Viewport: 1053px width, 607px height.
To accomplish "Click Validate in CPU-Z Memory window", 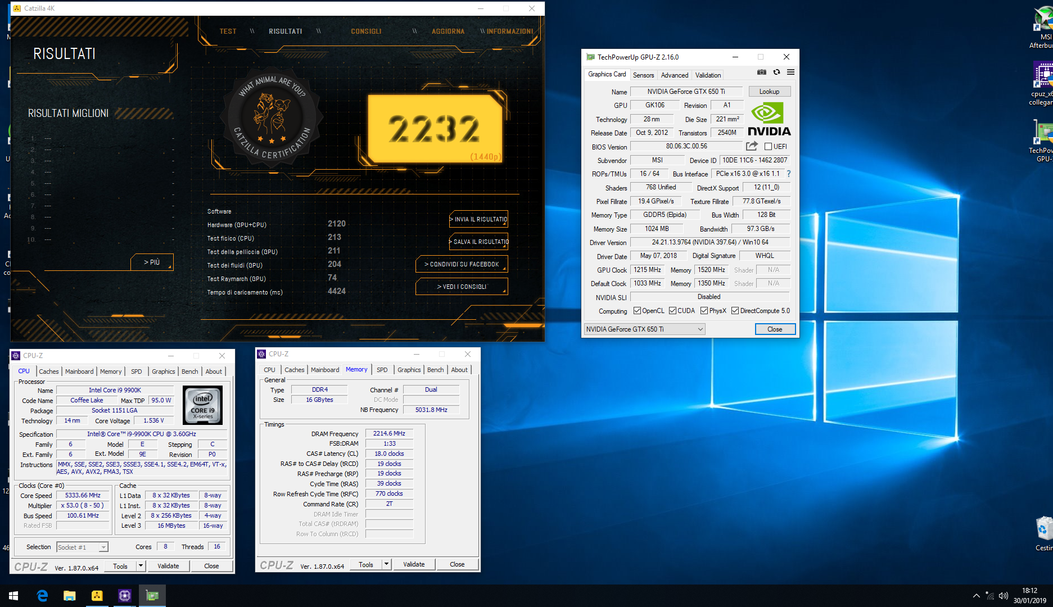I will [414, 564].
